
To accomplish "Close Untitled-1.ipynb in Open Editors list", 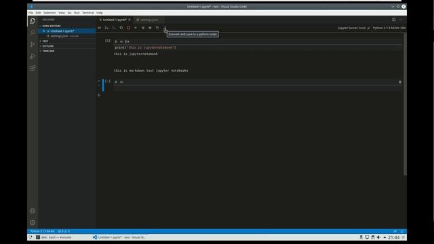I will 43,31.
